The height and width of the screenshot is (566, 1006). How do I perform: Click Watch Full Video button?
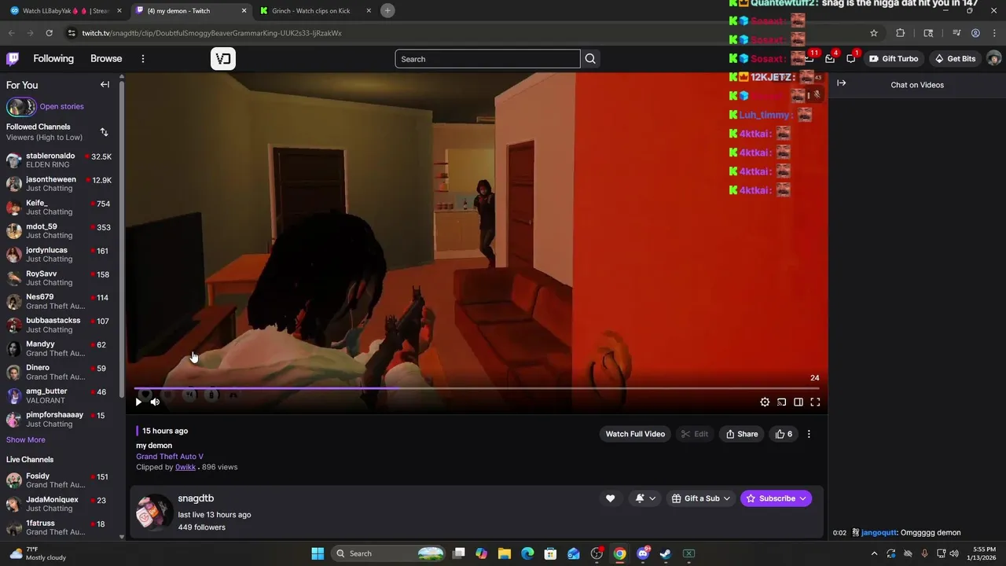click(635, 434)
